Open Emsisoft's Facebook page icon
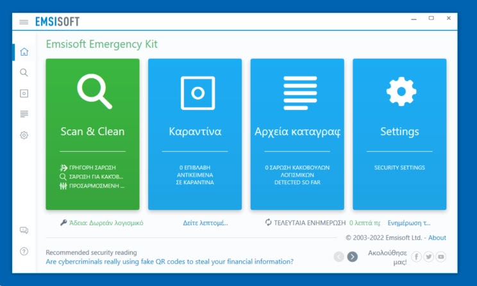This screenshot has height=286, width=477. [x=416, y=257]
